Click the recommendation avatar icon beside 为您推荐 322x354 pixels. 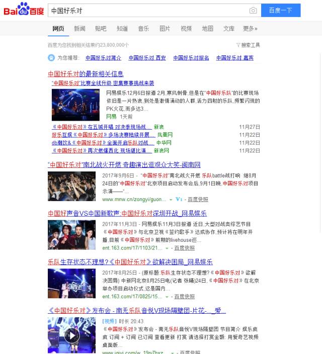51,58
